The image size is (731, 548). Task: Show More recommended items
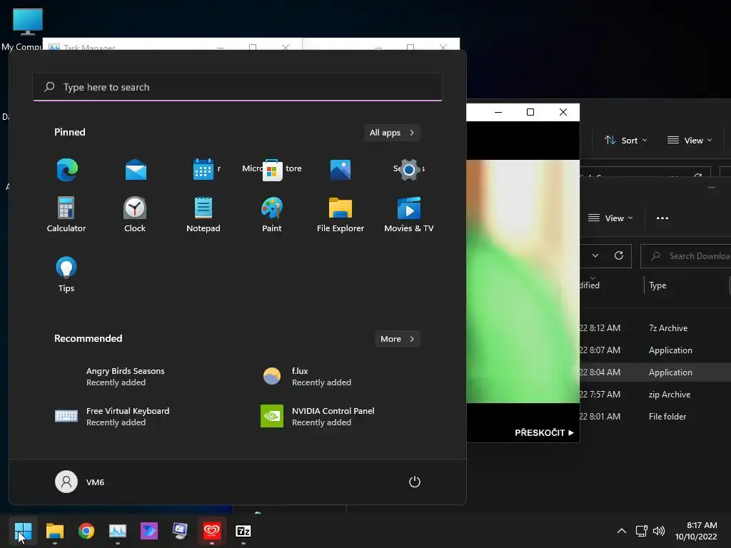(397, 339)
